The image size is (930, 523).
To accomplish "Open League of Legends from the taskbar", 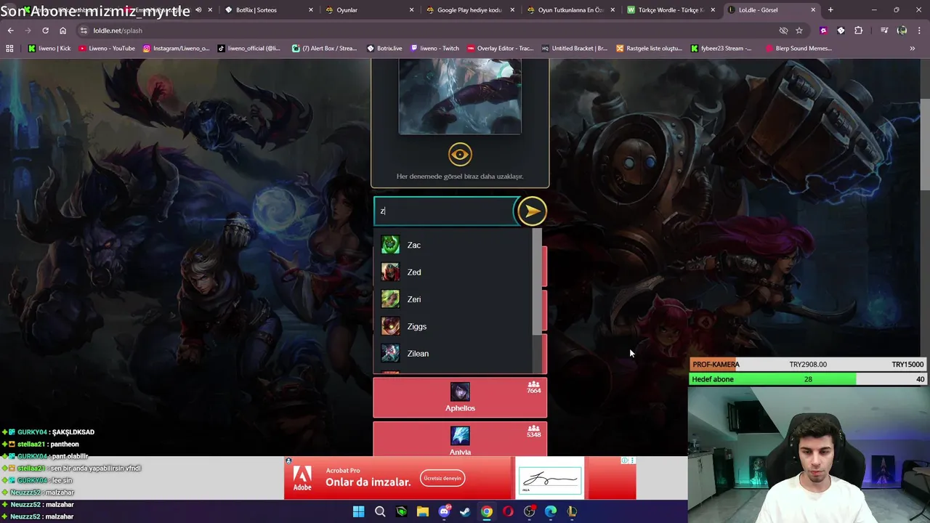I will (x=572, y=511).
